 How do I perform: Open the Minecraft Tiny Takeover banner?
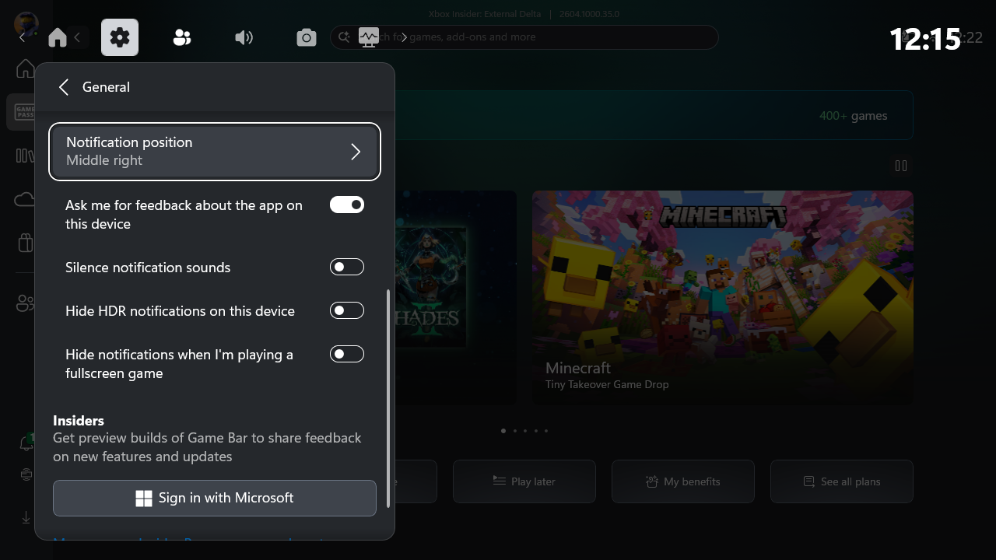722,297
